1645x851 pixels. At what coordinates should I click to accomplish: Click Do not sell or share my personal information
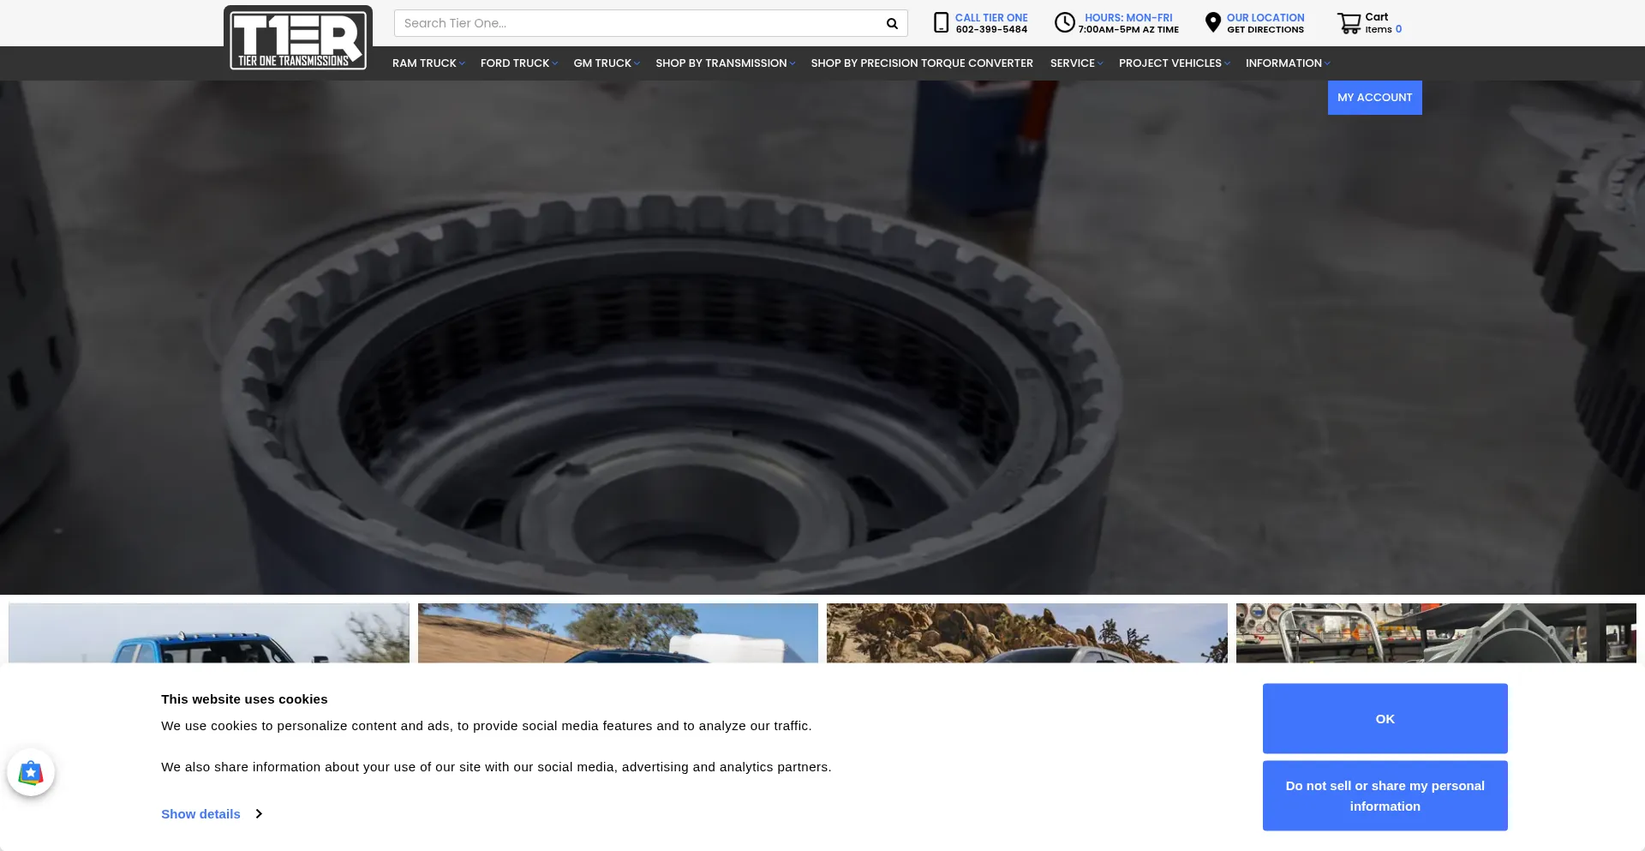tap(1385, 796)
